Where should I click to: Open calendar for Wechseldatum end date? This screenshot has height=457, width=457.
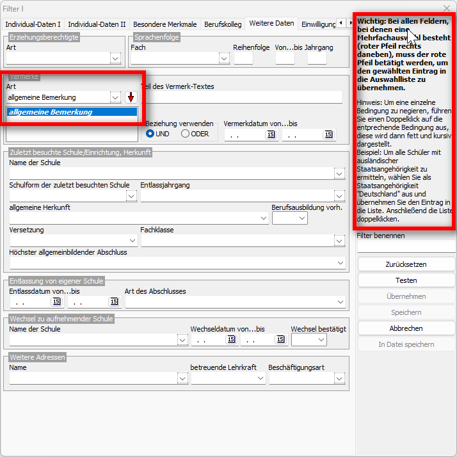(280, 341)
